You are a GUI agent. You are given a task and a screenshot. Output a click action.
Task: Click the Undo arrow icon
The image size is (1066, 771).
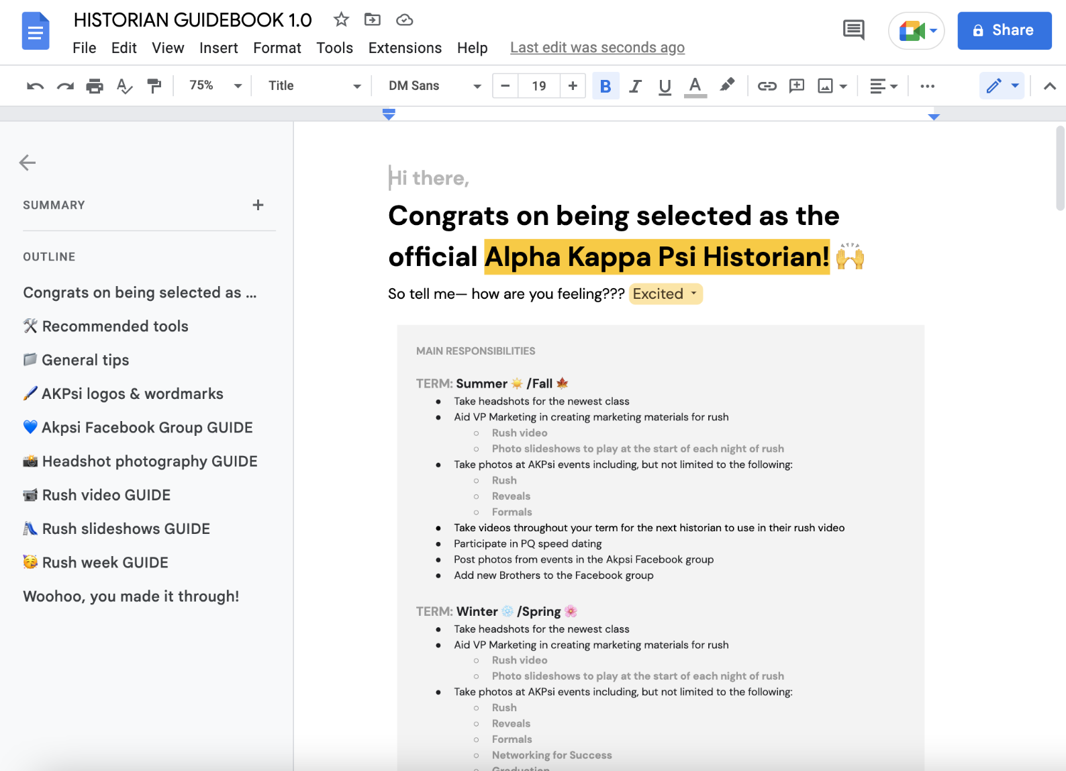pos(35,86)
